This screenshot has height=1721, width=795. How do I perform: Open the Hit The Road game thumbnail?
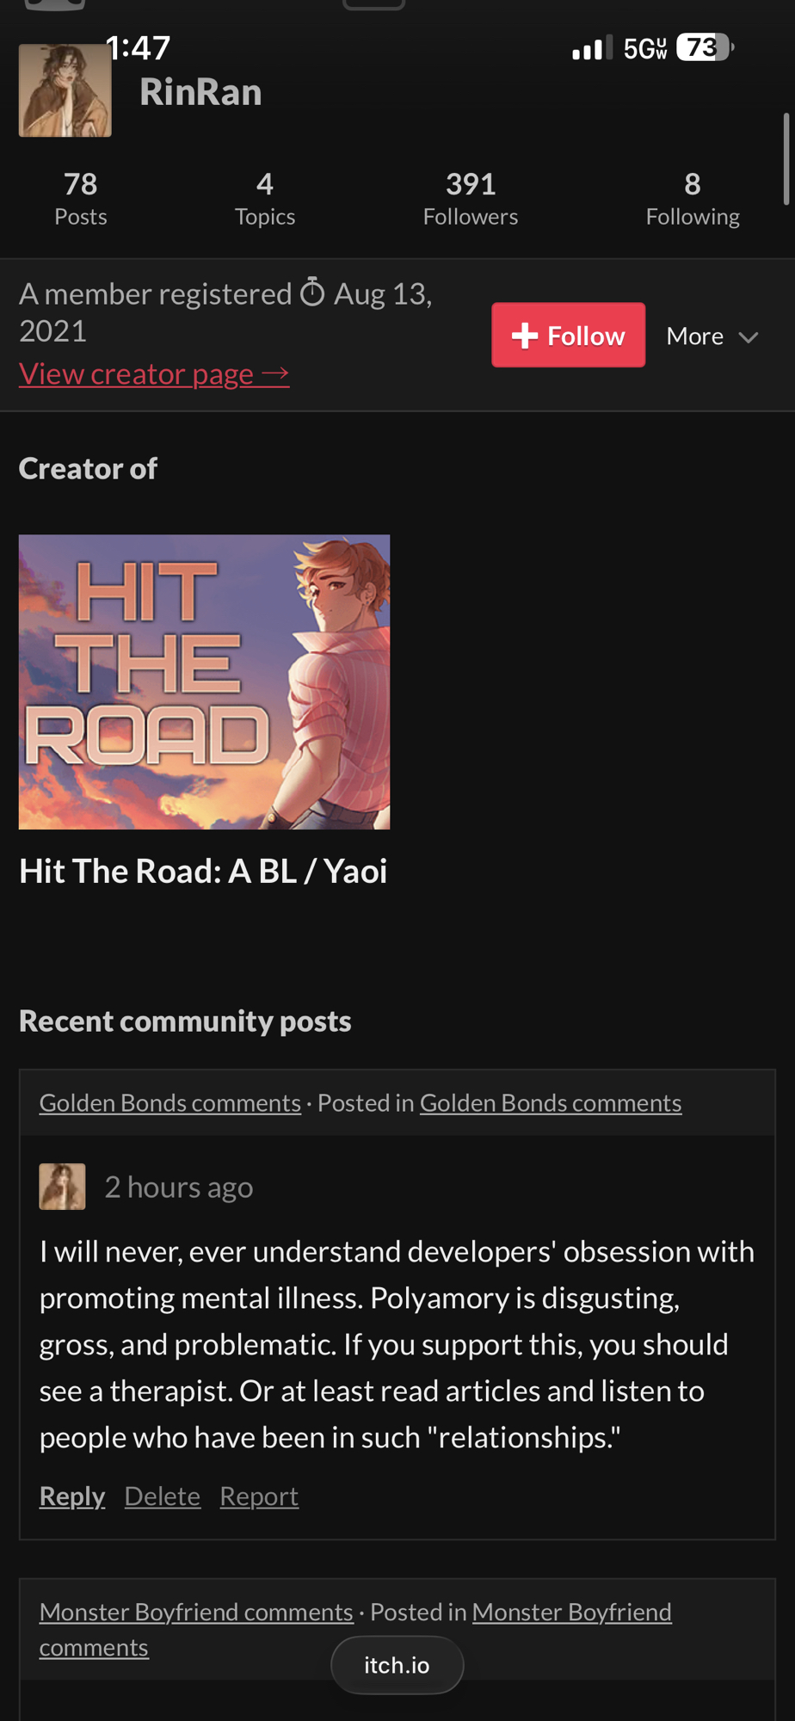coord(205,682)
